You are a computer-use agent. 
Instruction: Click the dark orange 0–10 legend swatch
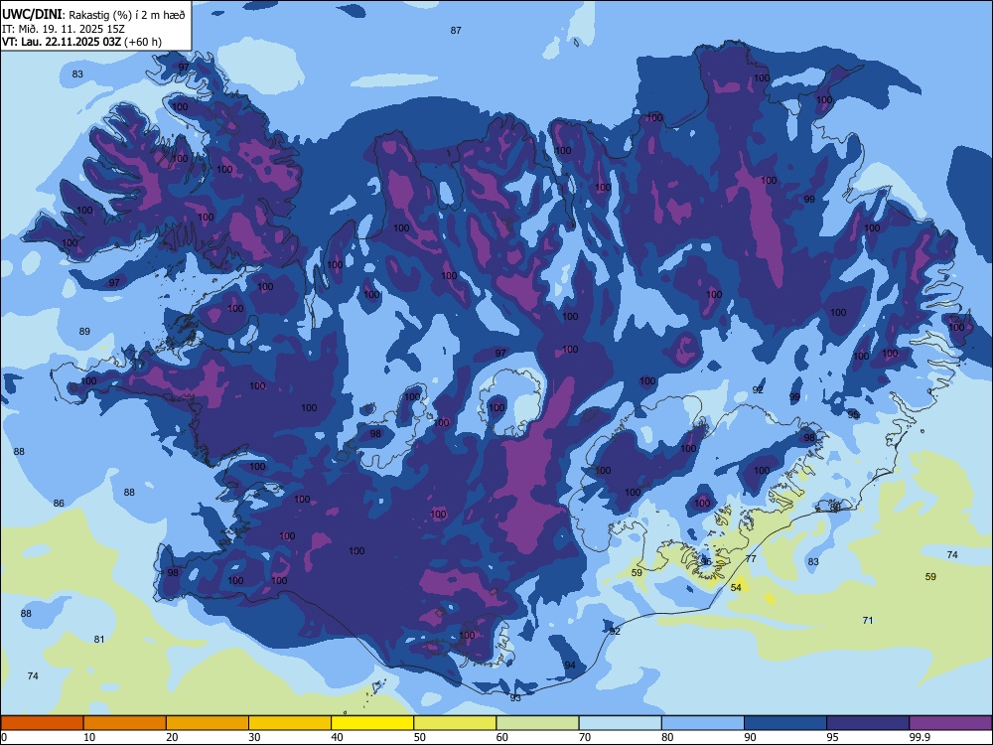coord(42,723)
